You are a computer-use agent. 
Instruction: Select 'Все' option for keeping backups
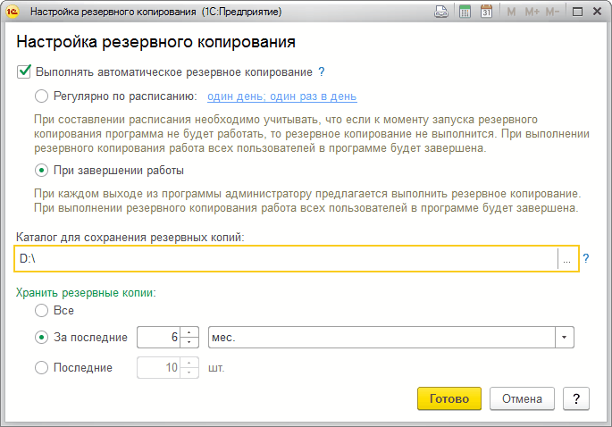tap(41, 311)
